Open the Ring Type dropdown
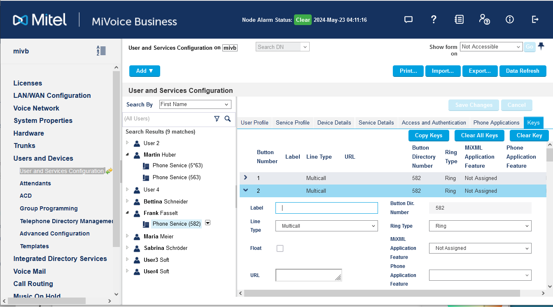This screenshot has width=553, height=307. point(480,226)
